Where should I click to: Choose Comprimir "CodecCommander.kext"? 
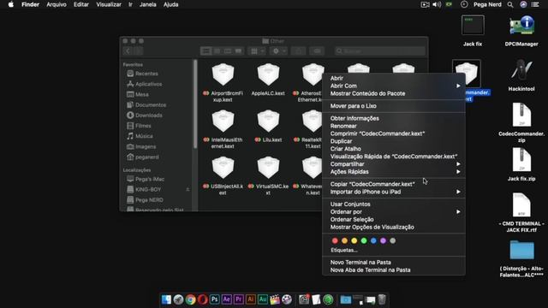tap(394, 133)
